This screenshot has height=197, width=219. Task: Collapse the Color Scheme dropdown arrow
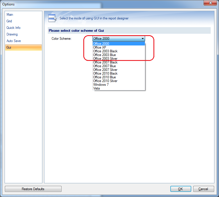(143, 39)
